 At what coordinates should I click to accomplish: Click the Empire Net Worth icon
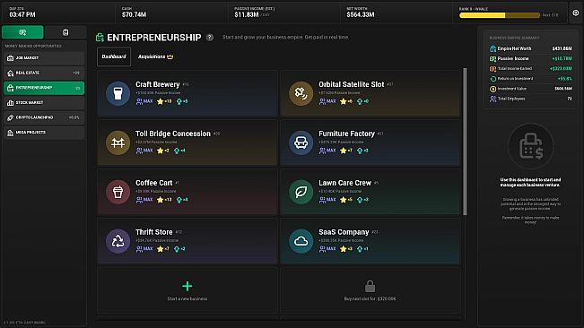492,48
